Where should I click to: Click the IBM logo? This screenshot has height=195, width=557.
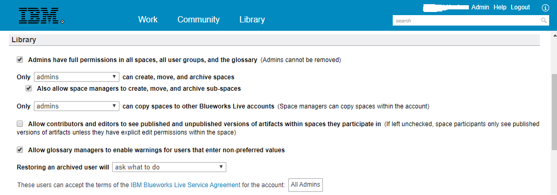[41, 16]
